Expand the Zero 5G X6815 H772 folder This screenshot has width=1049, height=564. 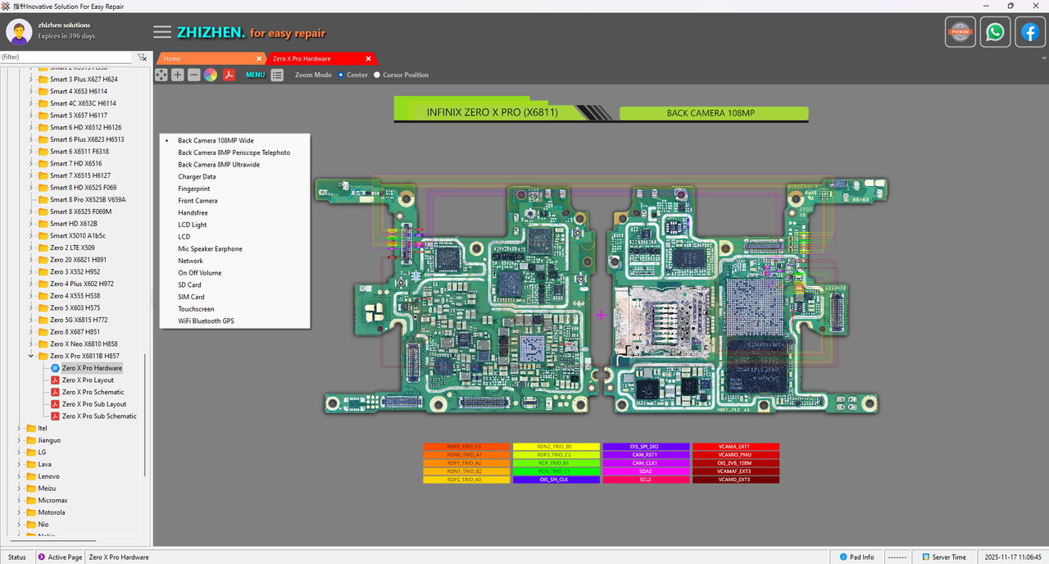point(31,321)
